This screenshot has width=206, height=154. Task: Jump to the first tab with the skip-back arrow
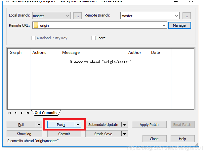(10, 113)
